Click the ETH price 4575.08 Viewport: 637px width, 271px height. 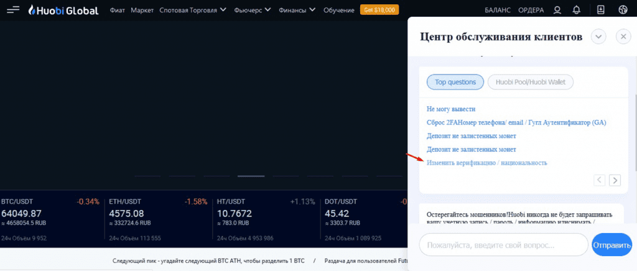point(125,213)
